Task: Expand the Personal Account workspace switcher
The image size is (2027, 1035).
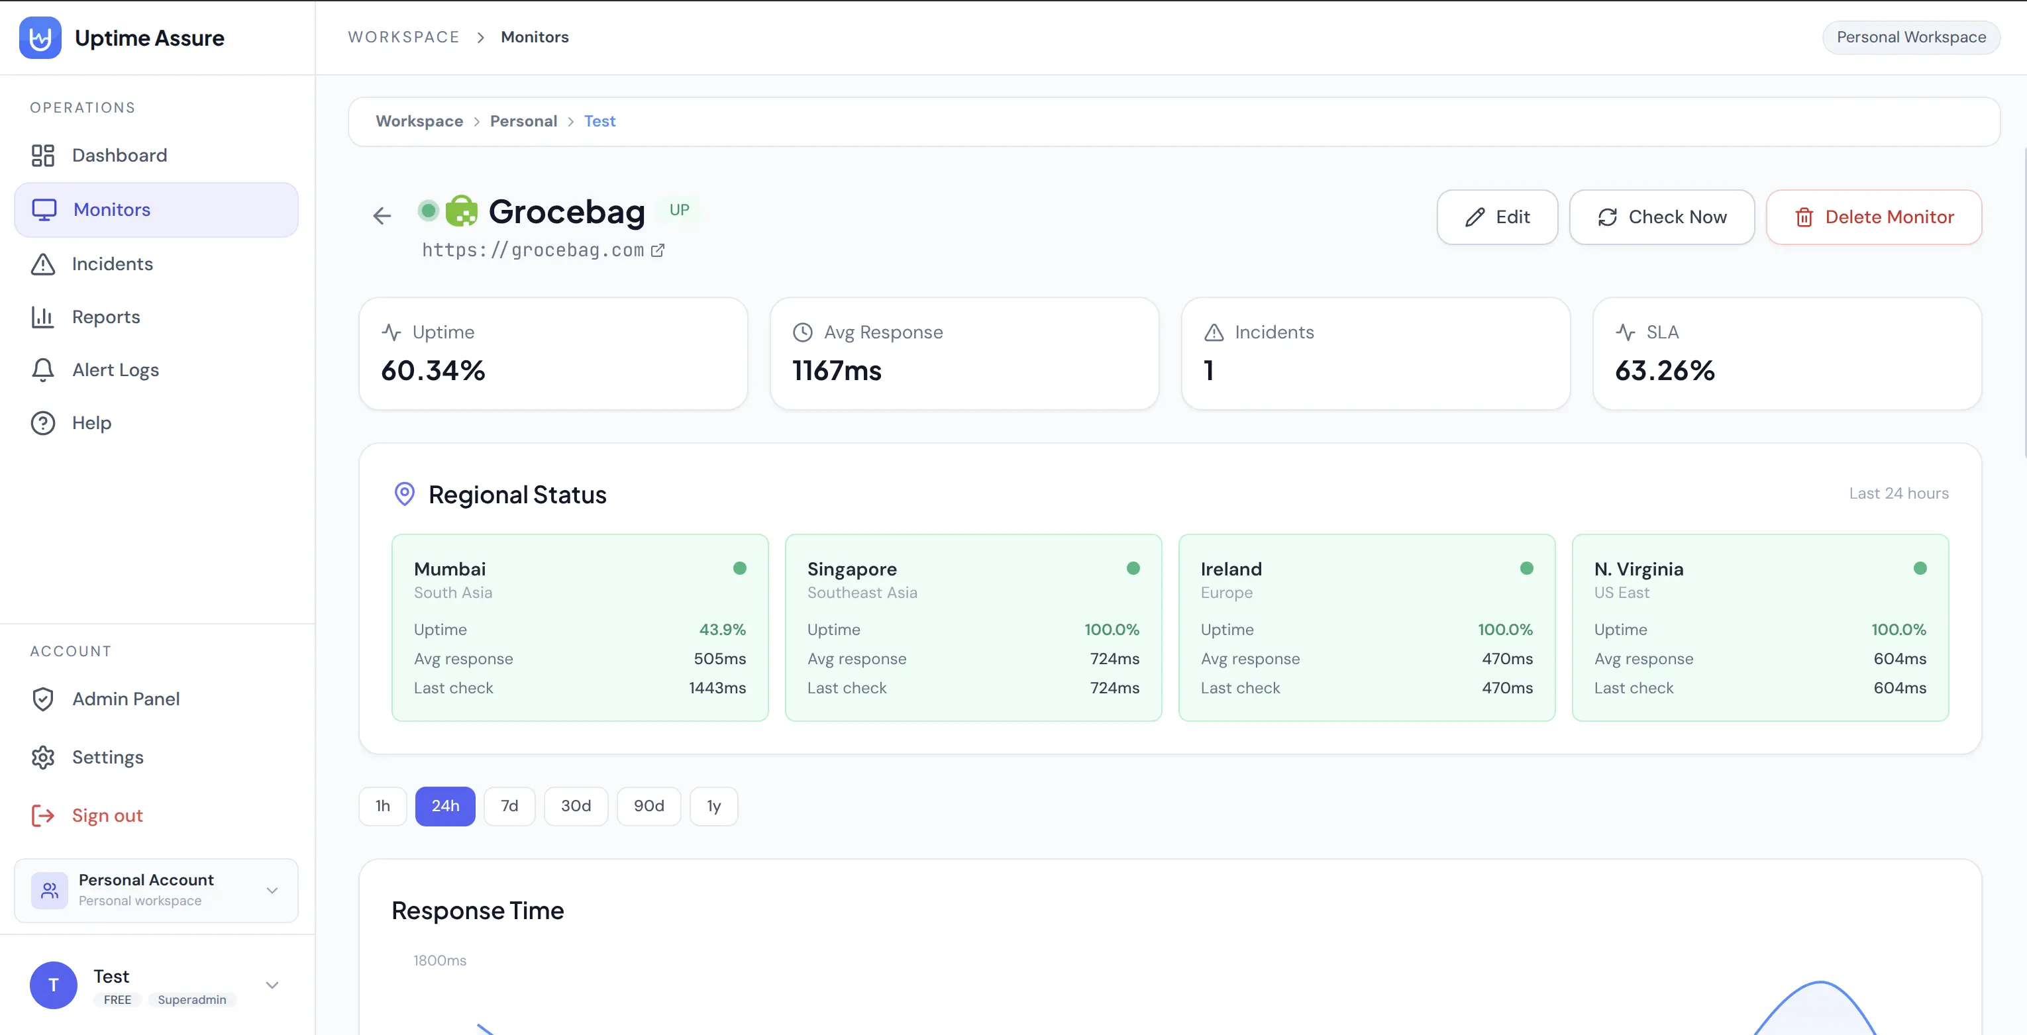Action: point(156,890)
